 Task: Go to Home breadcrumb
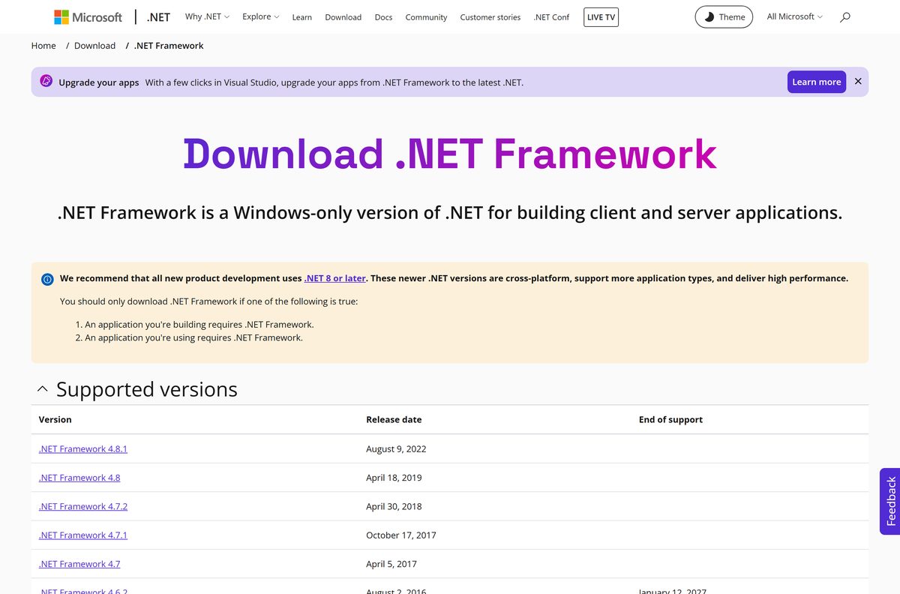point(43,46)
